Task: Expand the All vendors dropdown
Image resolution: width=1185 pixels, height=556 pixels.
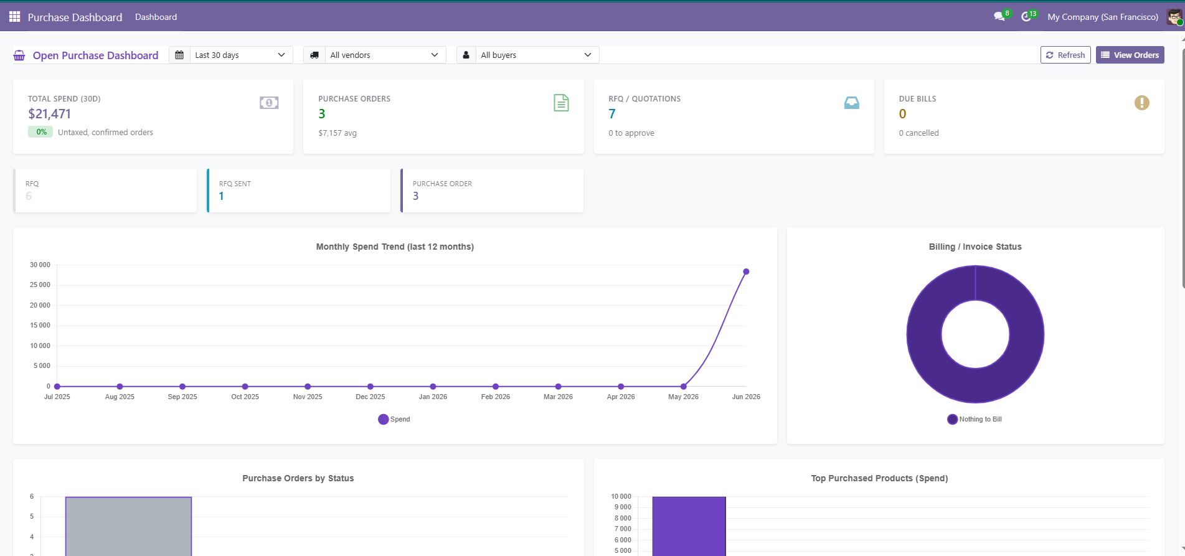Action: 385,55
